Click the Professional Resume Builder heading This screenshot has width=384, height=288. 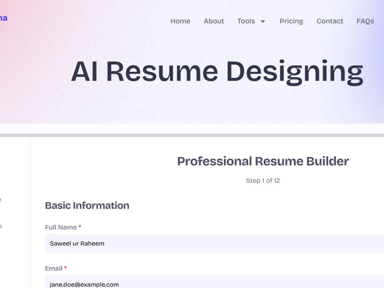click(x=263, y=161)
